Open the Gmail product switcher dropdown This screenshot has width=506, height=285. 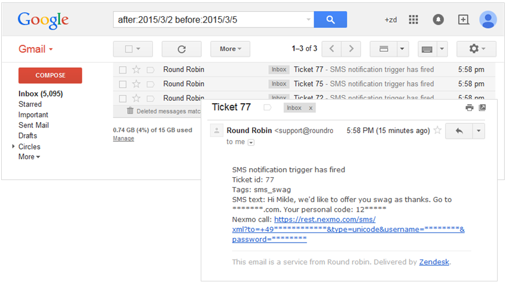[36, 49]
